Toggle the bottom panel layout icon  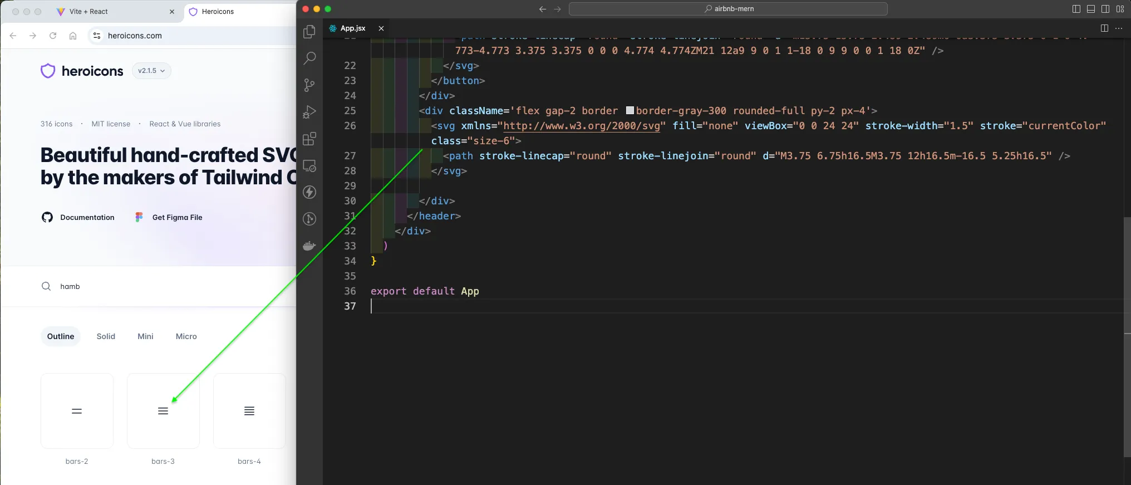click(x=1091, y=9)
